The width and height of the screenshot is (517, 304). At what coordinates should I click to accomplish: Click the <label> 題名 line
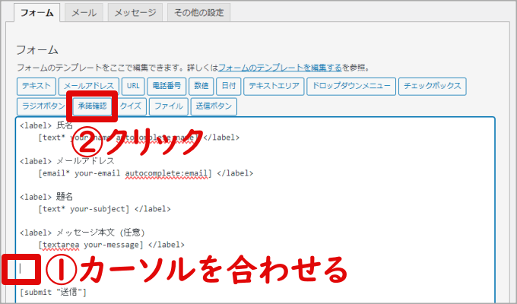pos(46,197)
